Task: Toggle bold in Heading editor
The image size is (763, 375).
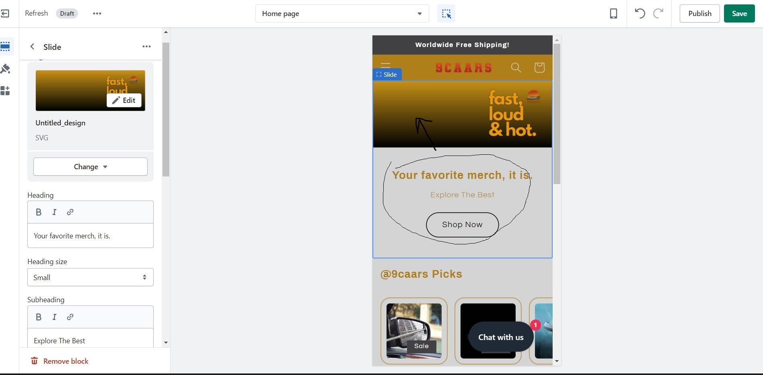Action: [x=39, y=212]
